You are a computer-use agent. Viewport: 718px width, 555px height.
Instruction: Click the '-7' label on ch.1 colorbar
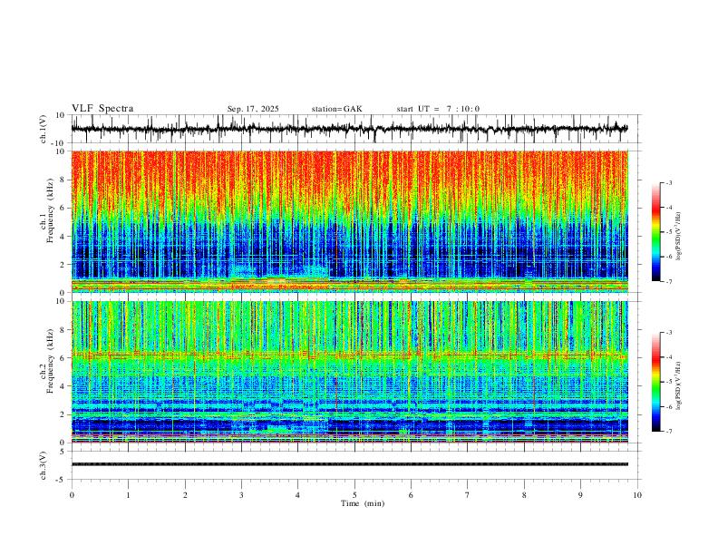click(x=668, y=281)
